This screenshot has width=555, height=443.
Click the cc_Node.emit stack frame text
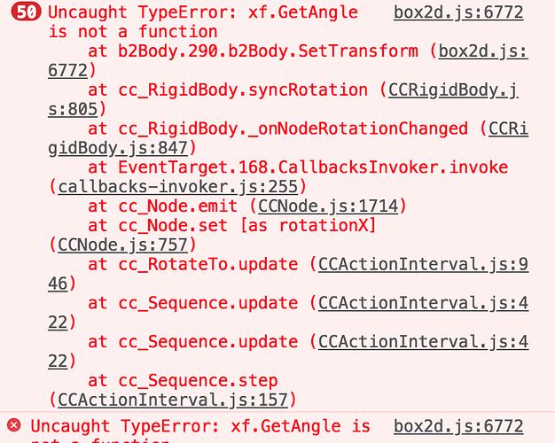click(x=163, y=206)
